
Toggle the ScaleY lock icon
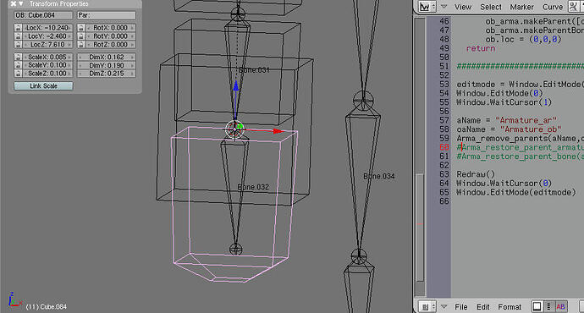pyautogui.click(x=19, y=65)
